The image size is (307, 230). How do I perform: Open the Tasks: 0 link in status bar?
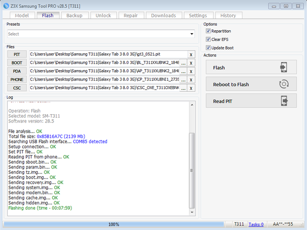coord(256,224)
